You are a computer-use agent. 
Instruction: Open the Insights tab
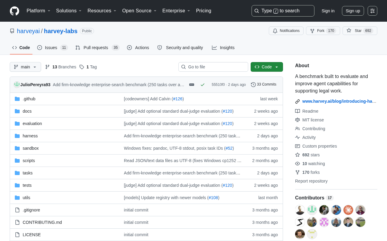pos(223,48)
